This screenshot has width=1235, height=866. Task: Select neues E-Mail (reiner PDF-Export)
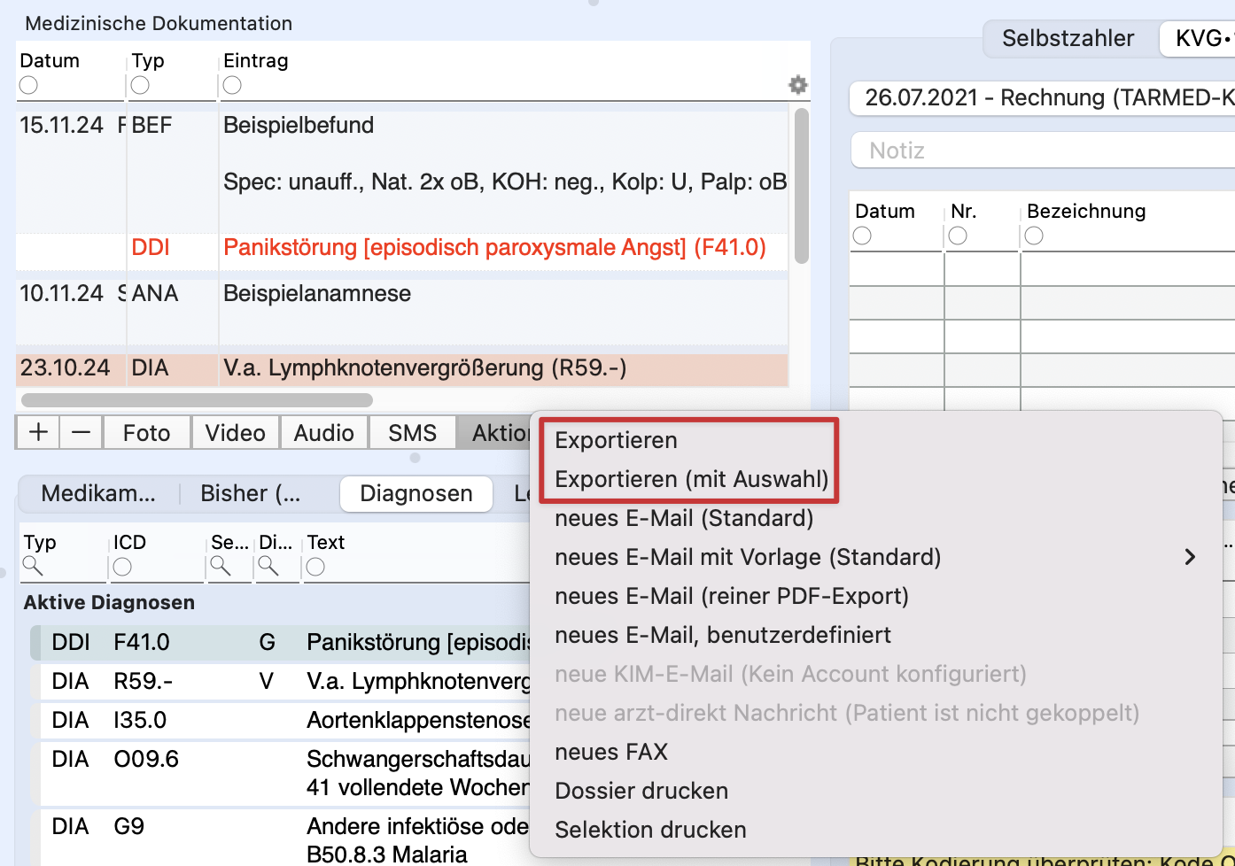tap(732, 596)
